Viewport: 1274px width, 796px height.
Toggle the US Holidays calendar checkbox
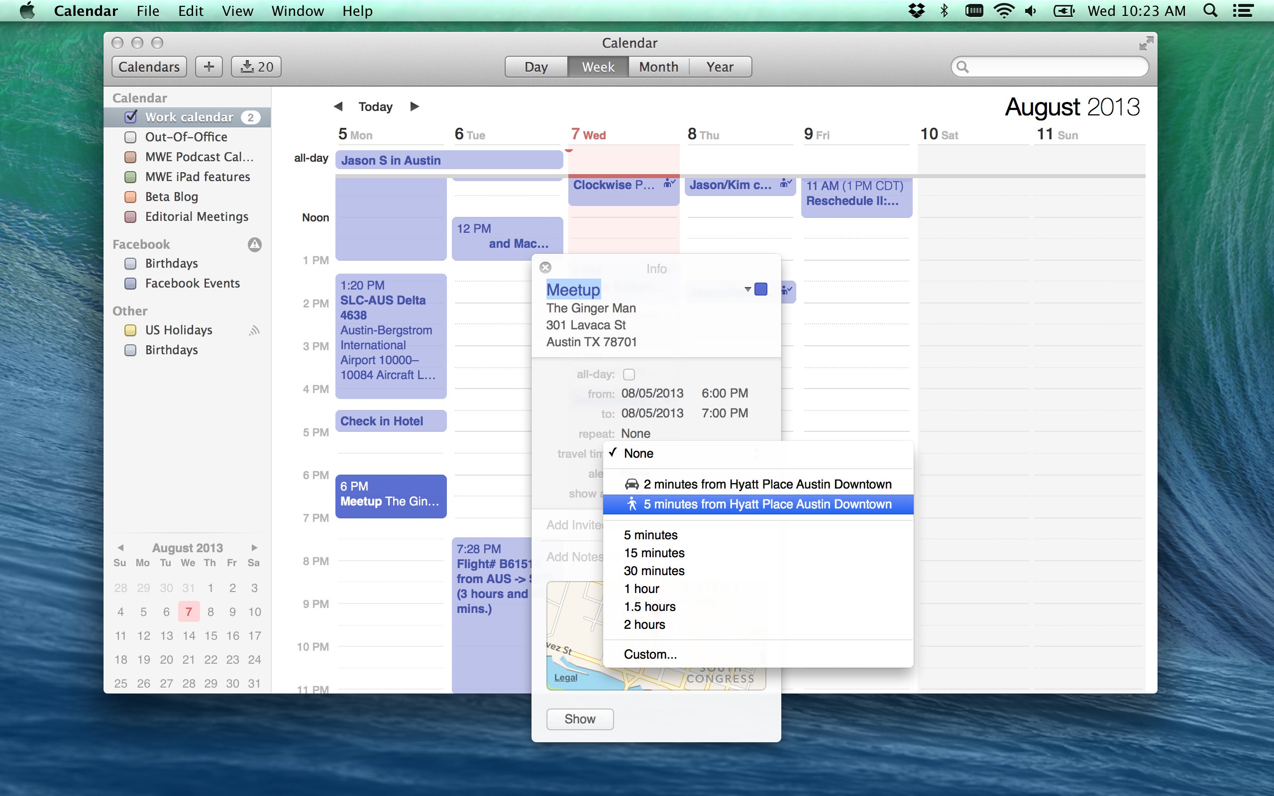point(131,329)
